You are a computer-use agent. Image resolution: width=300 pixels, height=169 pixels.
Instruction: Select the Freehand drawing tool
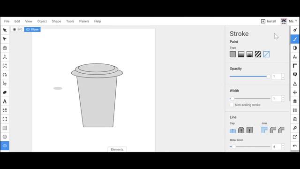click(5, 84)
